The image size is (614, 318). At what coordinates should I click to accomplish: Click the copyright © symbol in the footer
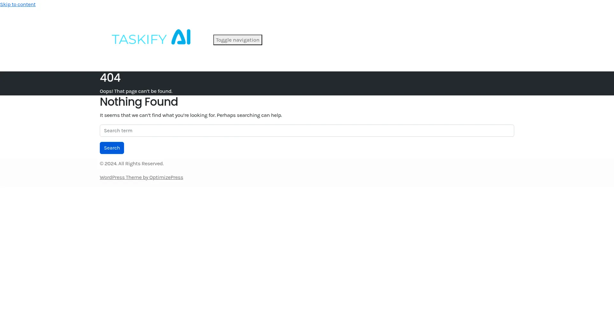click(102, 164)
